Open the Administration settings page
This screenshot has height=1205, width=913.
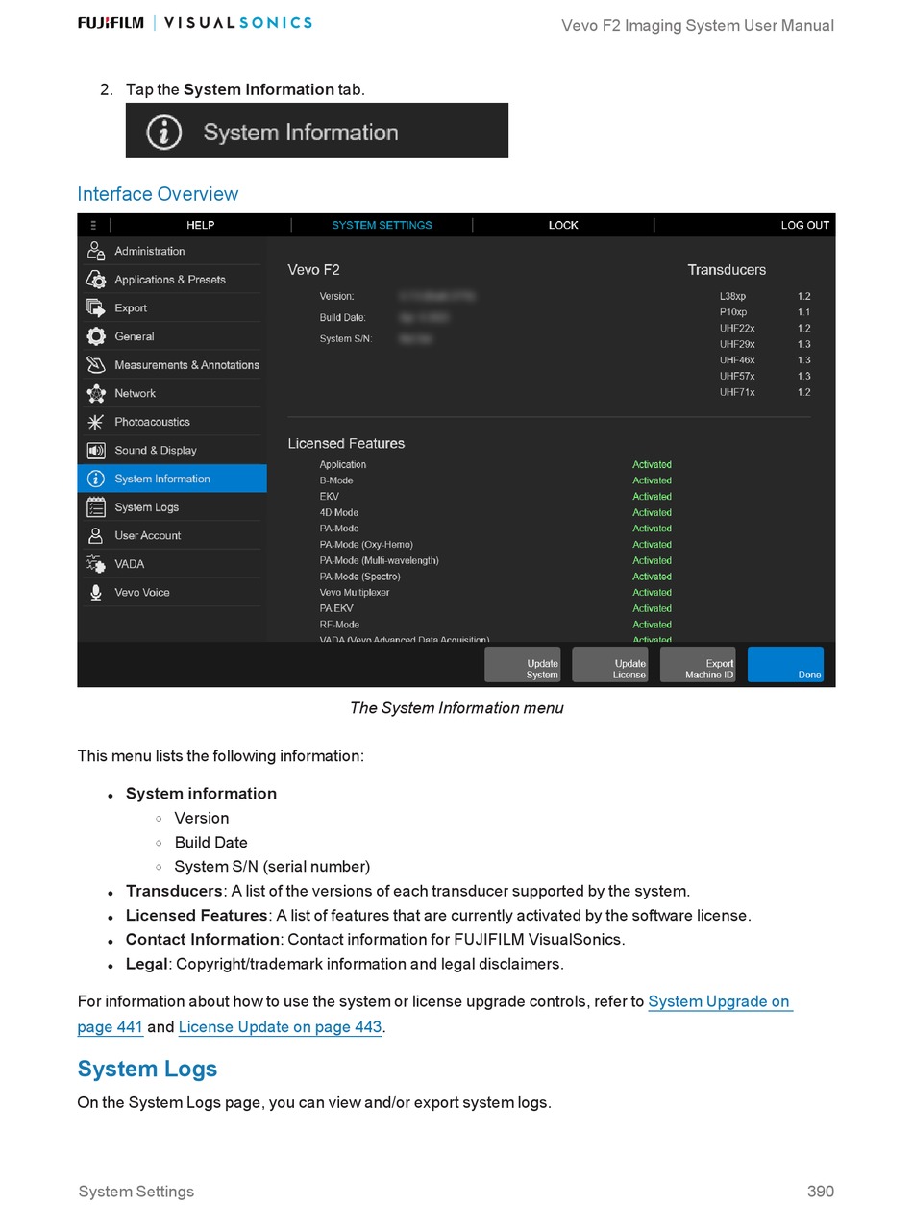172,251
